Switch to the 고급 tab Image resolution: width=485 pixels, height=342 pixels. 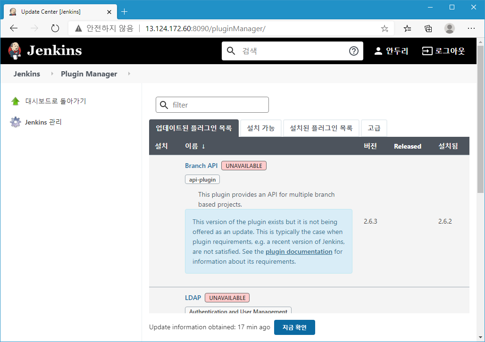pyautogui.click(x=374, y=128)
